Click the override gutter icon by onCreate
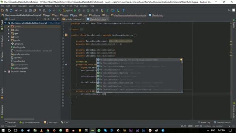 pos(66,65)
